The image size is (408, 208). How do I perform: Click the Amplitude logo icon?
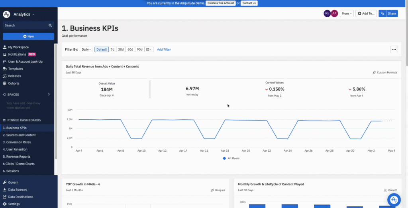pos(6,14)
